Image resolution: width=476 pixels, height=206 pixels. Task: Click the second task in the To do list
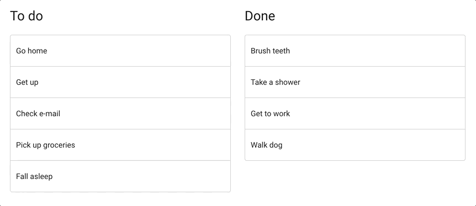(120, 82)
